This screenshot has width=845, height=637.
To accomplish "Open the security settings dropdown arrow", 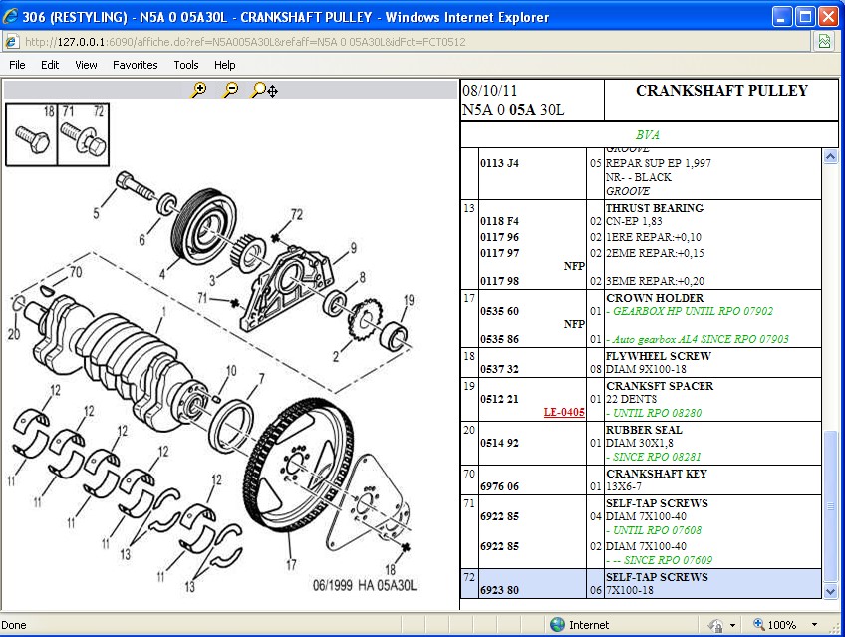I will (732, 625).
